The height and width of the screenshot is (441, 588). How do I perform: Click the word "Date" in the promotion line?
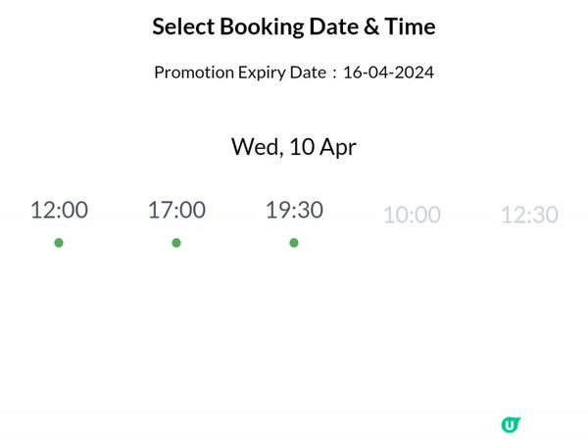(x=308, y=73)
